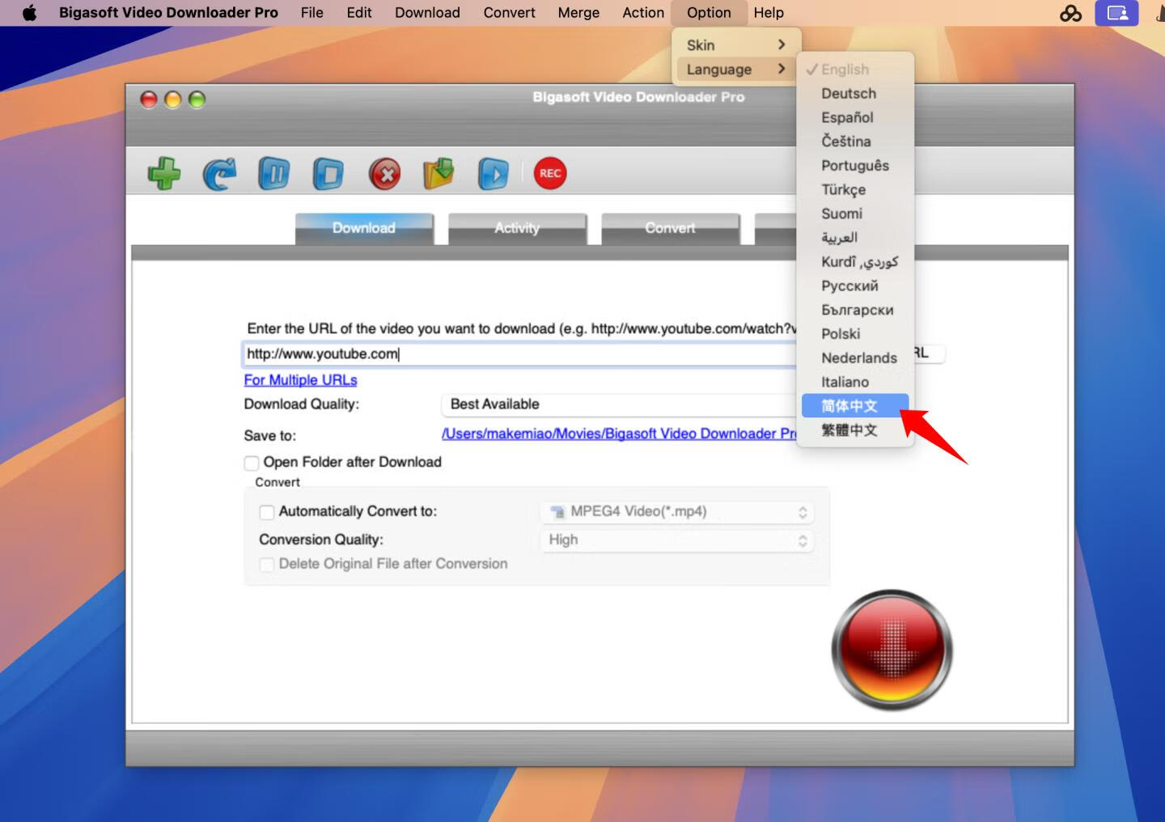Switch to the Convert tab

tap(670, 229)
